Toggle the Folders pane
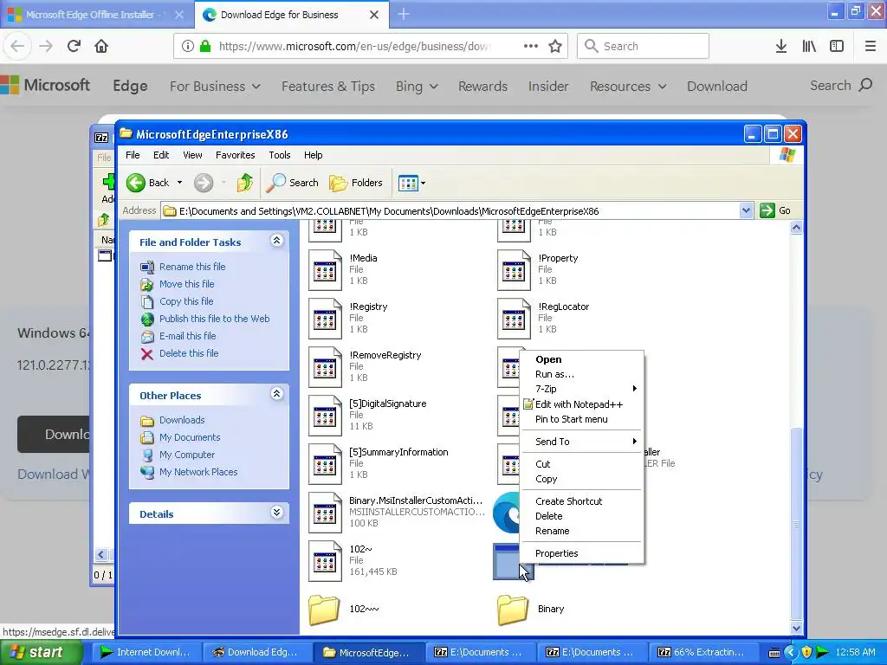887x665 pixels. pyautogui.click(x=356, y=183)
